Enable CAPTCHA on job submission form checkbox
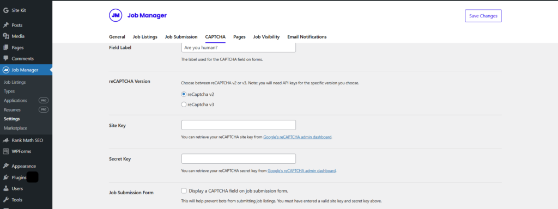This screenshot has height=209, width=558. click(x=184, y=190)
